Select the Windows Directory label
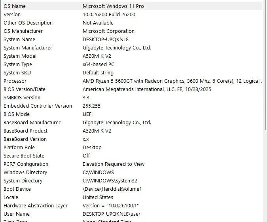Image resolution: width=267 pixels, height=222 pixels. (25, 173)
